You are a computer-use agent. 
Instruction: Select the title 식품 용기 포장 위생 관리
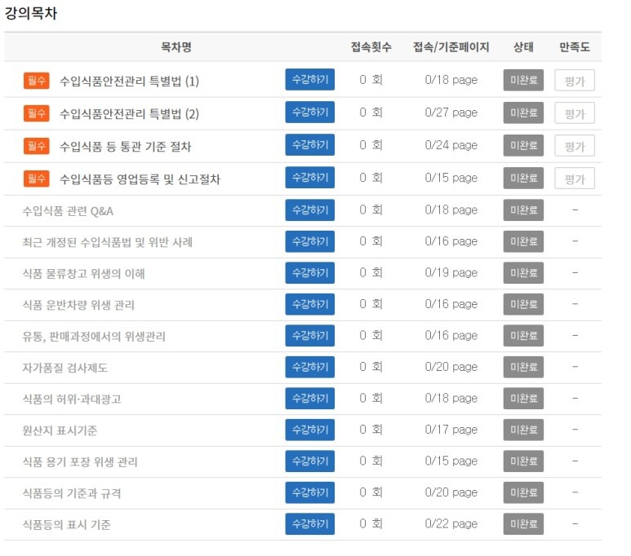point(80,461)
